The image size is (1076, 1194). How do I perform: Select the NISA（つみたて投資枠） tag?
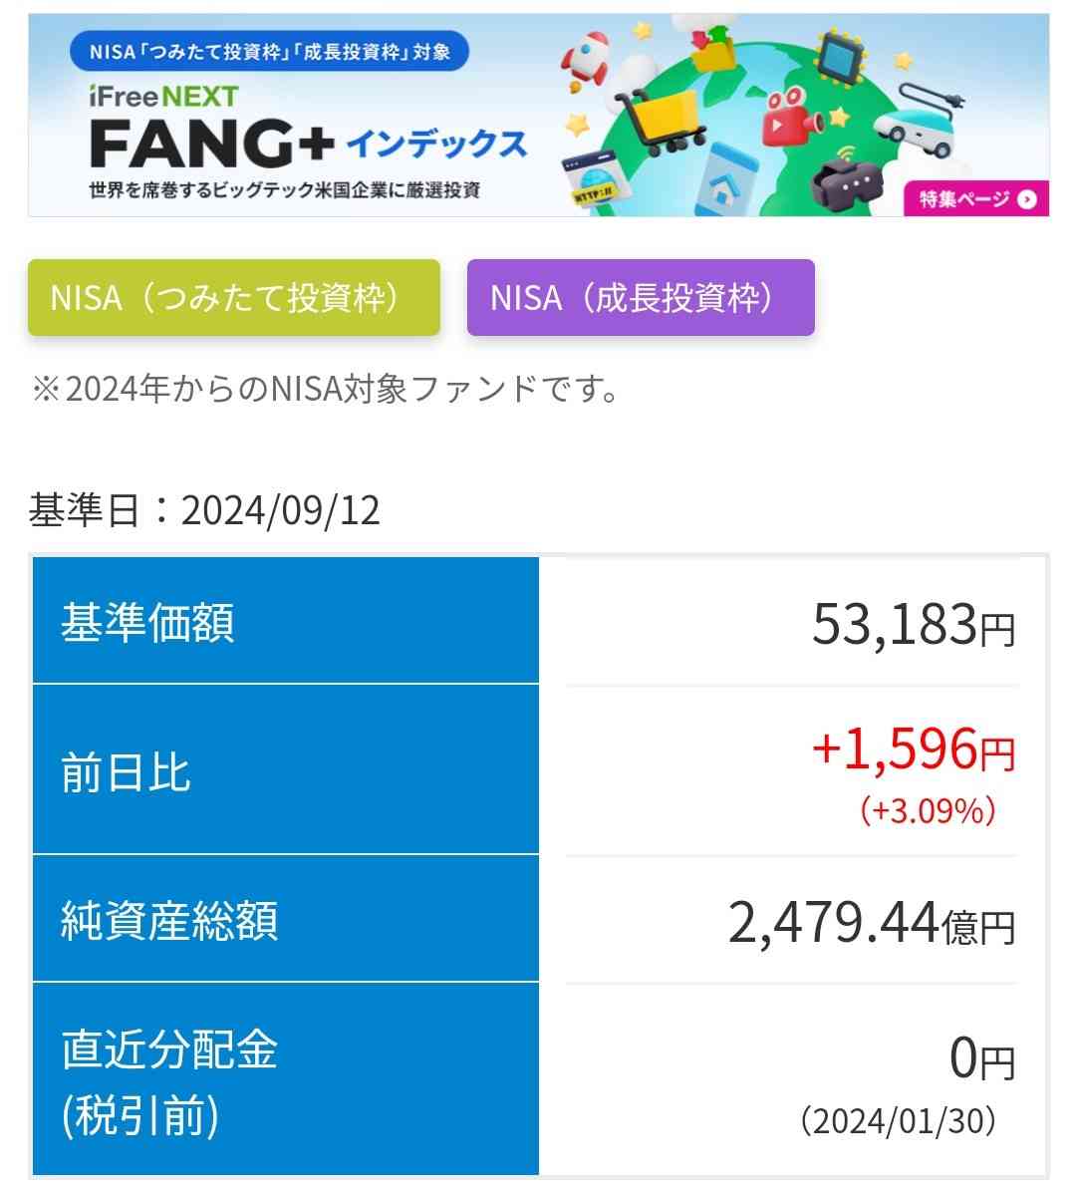click(233, 297)
